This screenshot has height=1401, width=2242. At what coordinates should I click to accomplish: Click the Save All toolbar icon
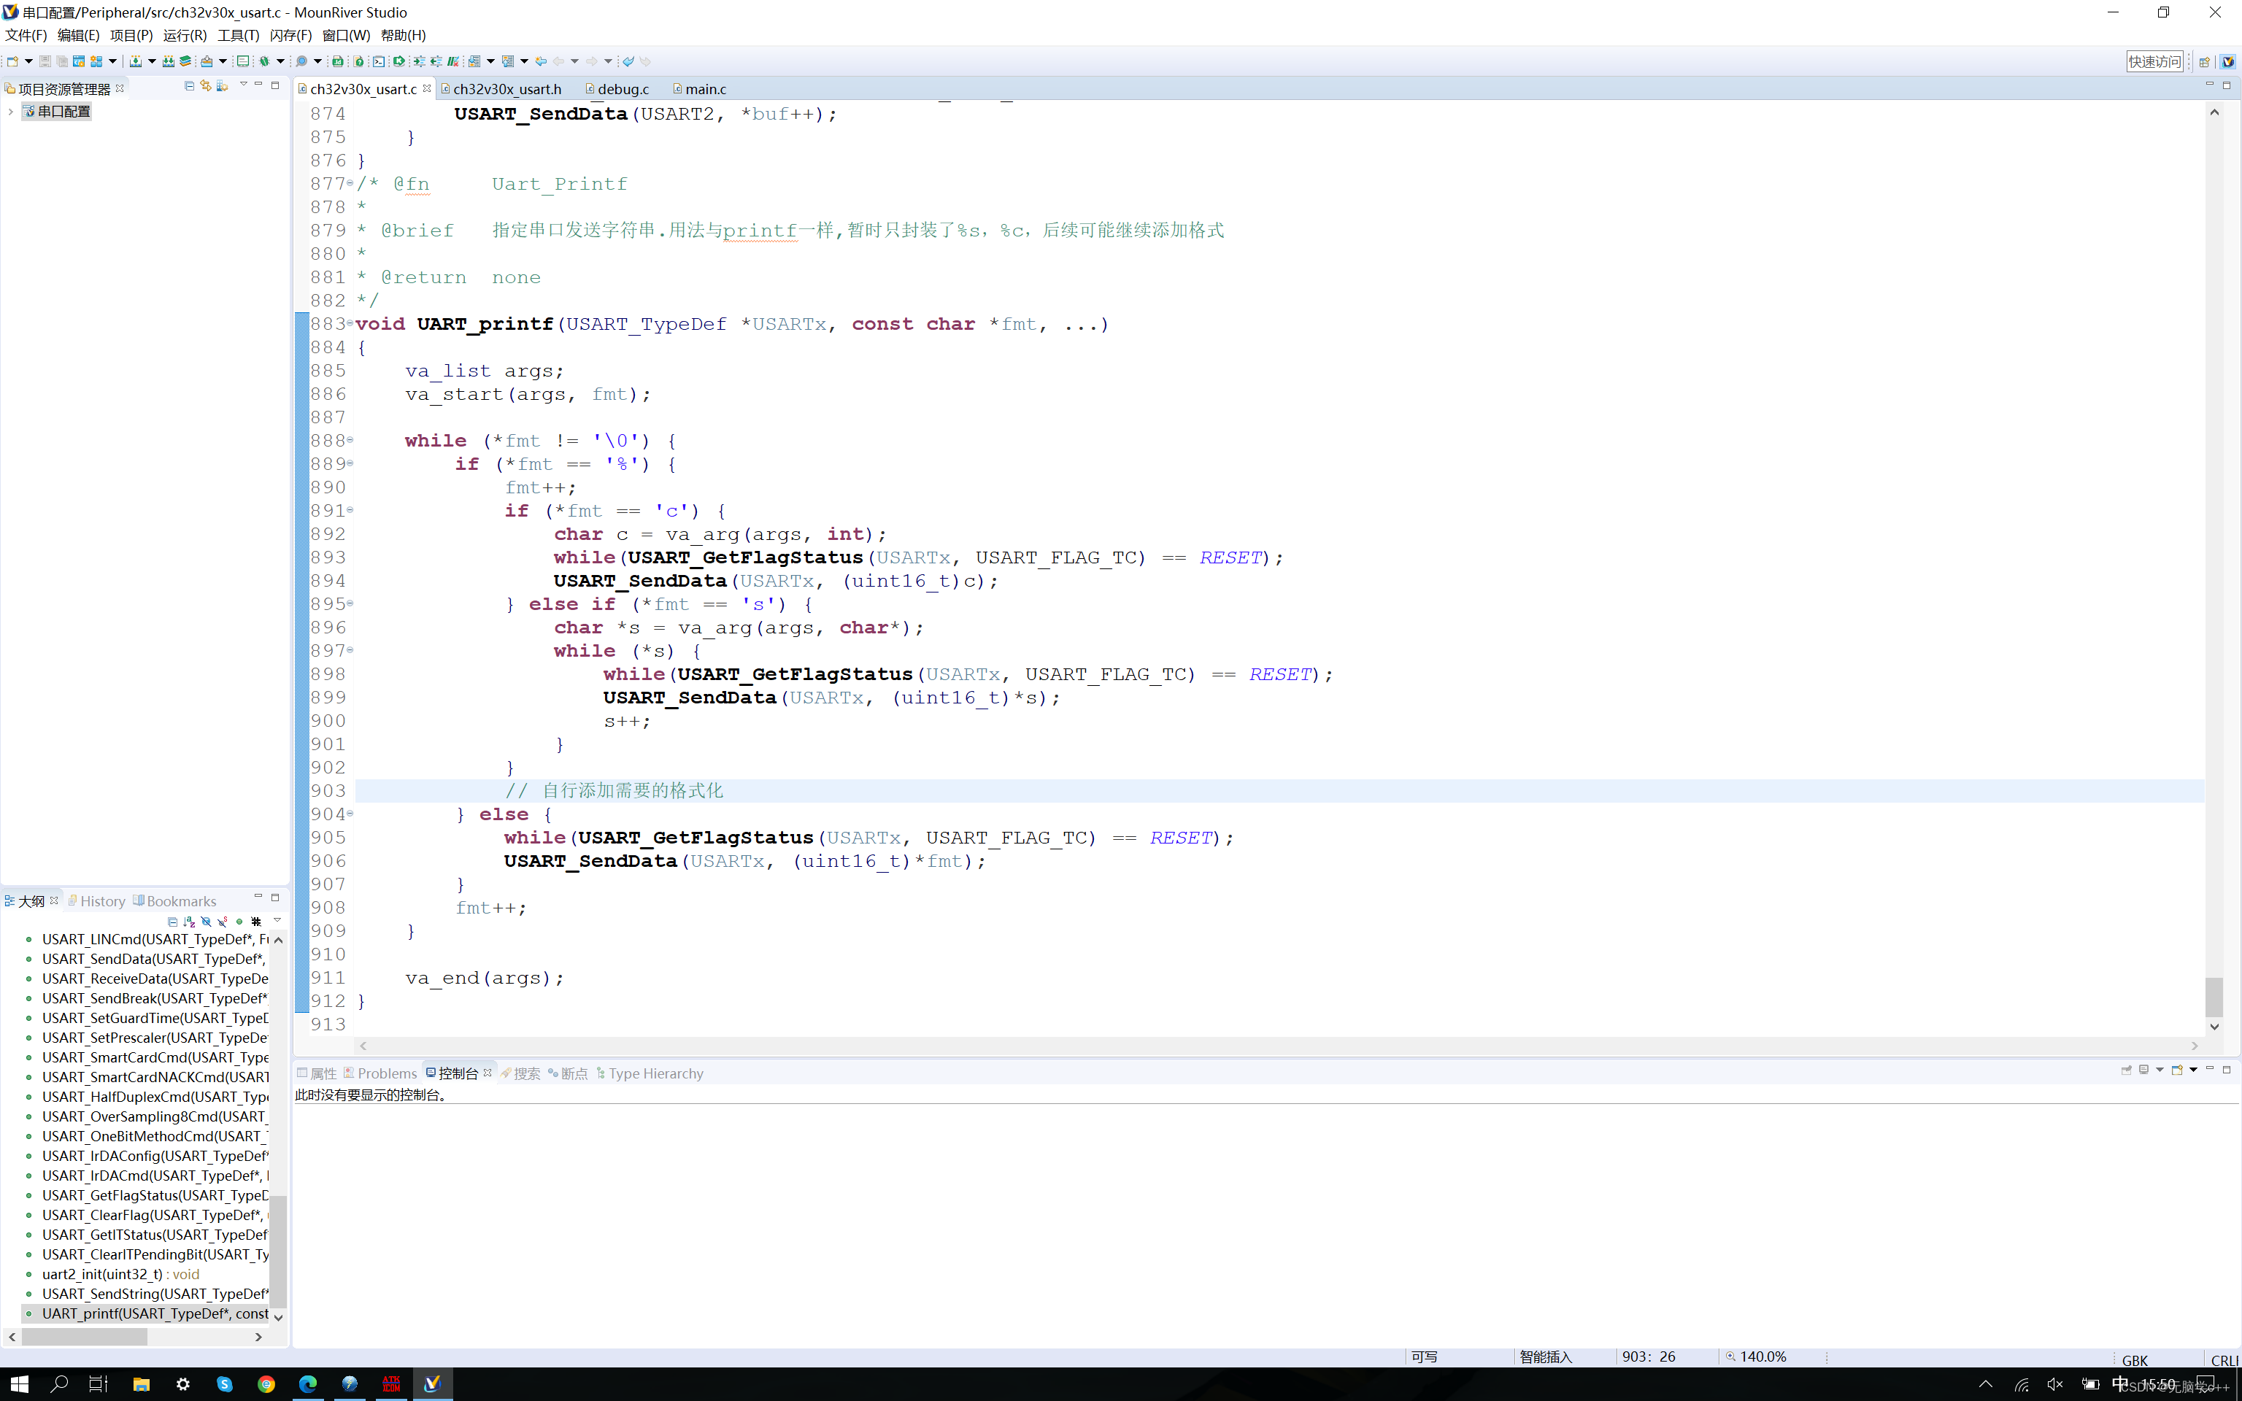[x=62, y=61]
